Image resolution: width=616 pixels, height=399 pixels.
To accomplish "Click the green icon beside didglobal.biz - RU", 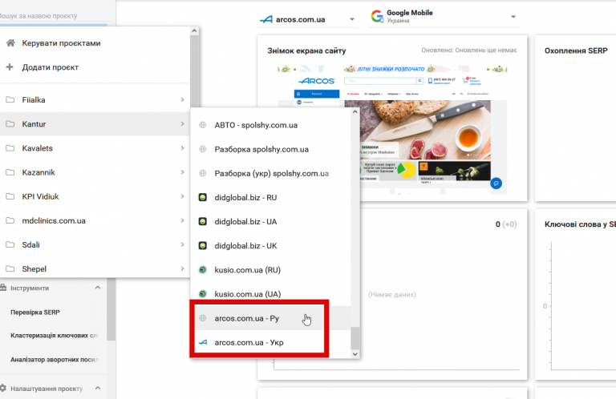I will (x=203, y=197).
